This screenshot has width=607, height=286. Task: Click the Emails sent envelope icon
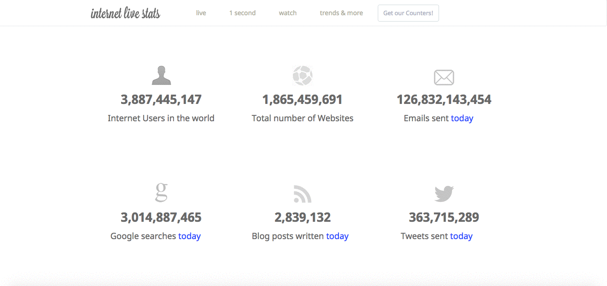pyautogui.click(x=444, y=77)
